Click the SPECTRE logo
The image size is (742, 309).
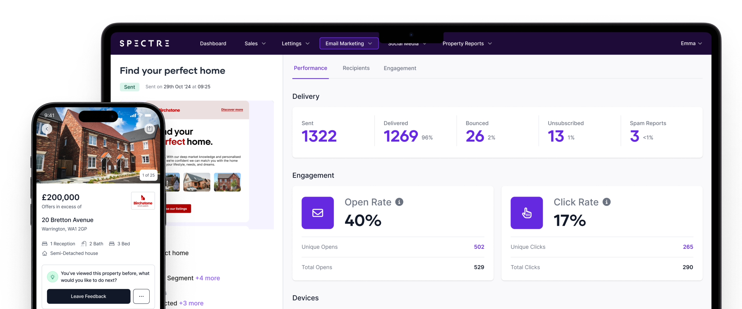pos(144,44)
